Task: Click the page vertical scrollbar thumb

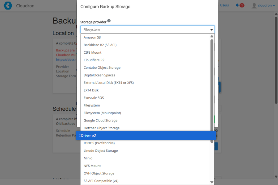Action: [276, 60]
